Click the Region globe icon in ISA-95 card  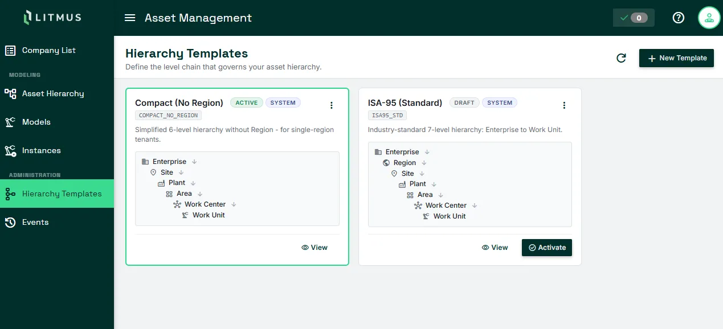tap(386, 163)
